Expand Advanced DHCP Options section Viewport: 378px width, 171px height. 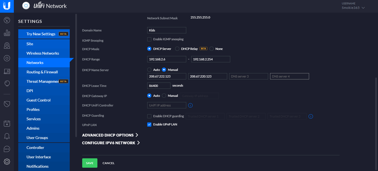tap(110, 135)
